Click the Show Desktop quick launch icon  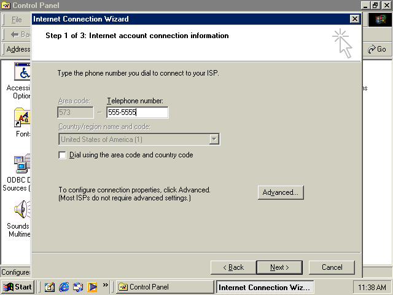[x=50, y=287]
